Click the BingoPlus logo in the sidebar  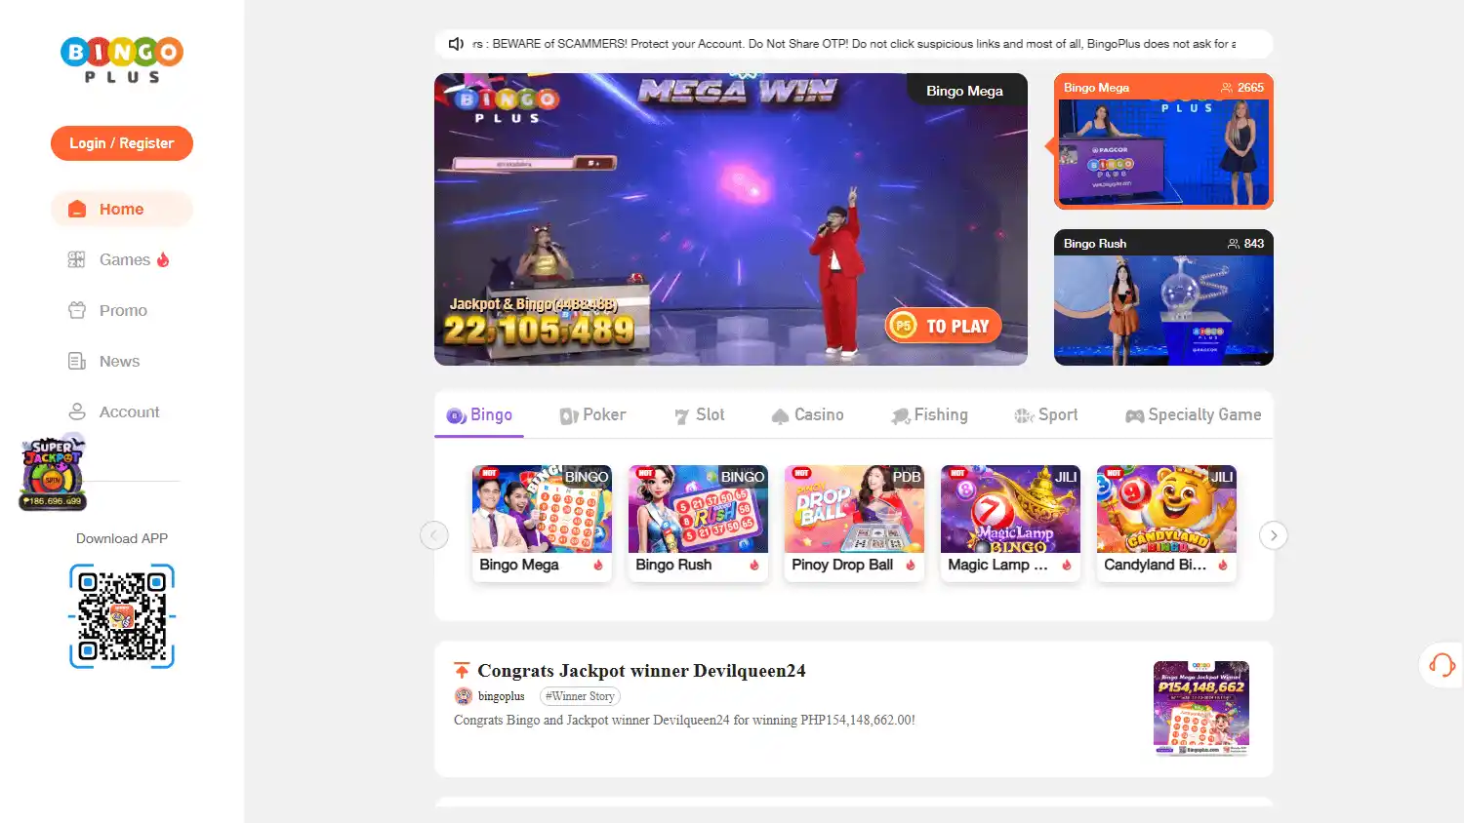tap(122, 59)
